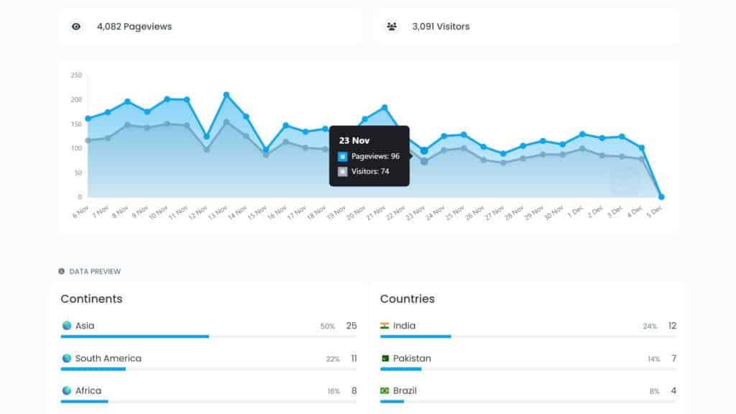Click the Continents section heading
This screenshot has width=736, height=414.
click(91, 299)
